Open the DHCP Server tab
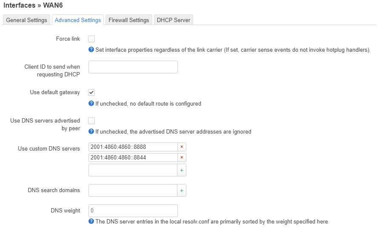Image resolution: width=379 pixels, height=229 pixels. tap(174, 20)
